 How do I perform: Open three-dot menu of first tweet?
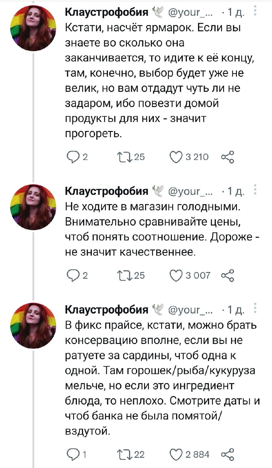[x=255, y=12]
